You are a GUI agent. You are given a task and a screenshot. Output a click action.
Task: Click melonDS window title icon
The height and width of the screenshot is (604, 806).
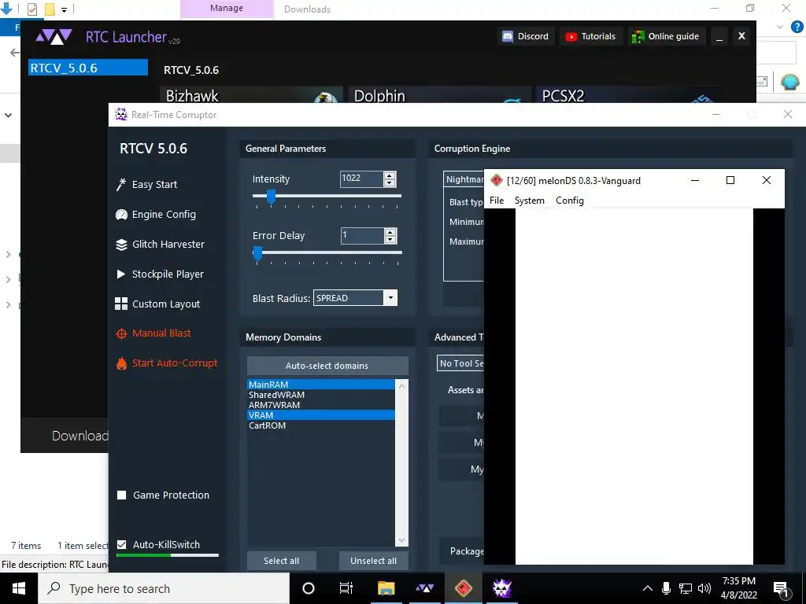pyautogui.click(x=497, y=180)
